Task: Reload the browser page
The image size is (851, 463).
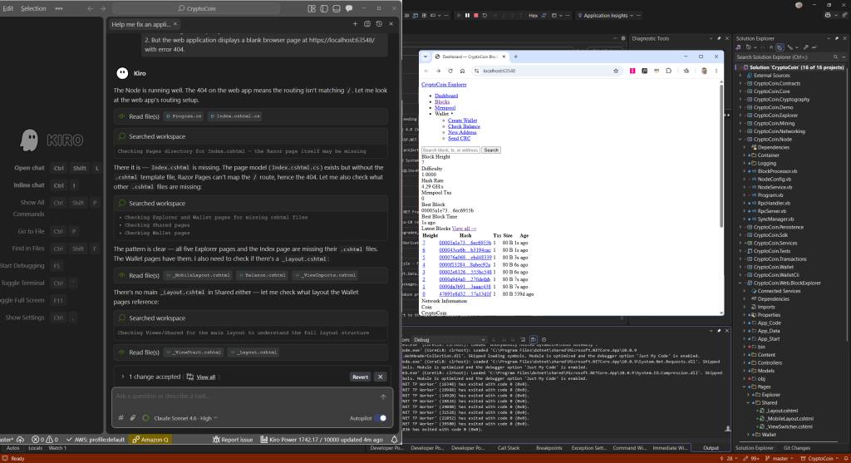Action: click(450, 71)
